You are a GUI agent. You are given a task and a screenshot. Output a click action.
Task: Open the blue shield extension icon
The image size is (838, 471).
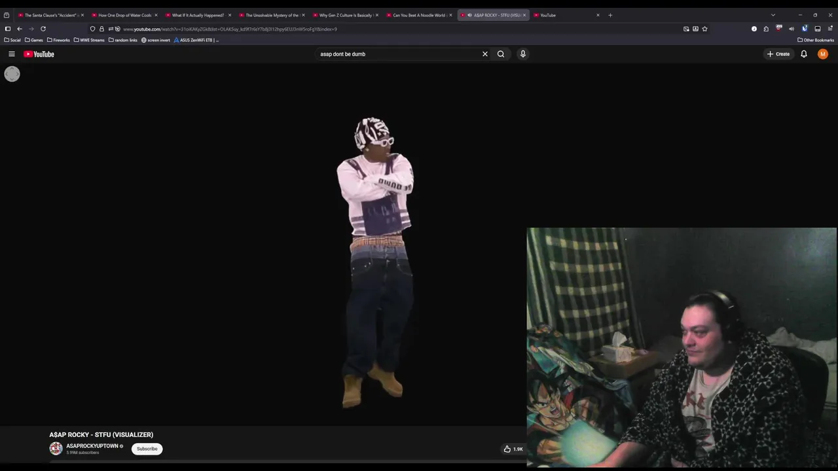[x=805, y=29]
